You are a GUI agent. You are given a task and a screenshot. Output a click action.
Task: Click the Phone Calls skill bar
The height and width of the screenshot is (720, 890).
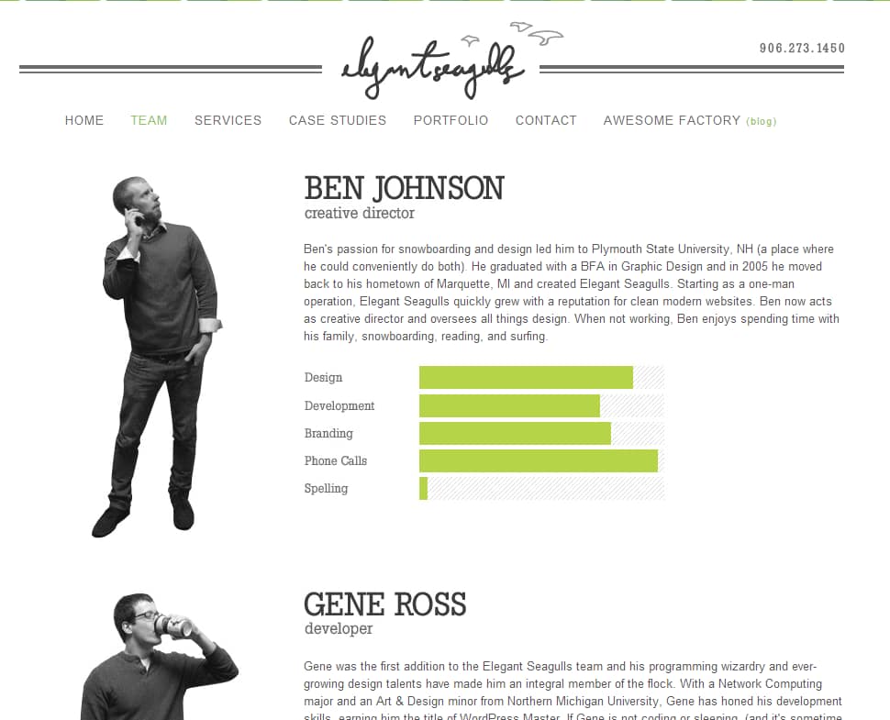coord(541,460)
